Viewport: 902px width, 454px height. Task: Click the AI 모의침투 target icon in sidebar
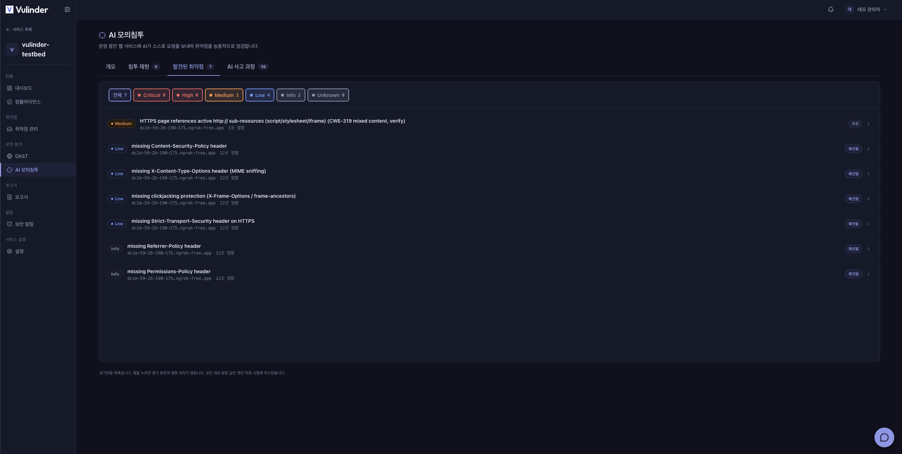click(x=10, y=170)
